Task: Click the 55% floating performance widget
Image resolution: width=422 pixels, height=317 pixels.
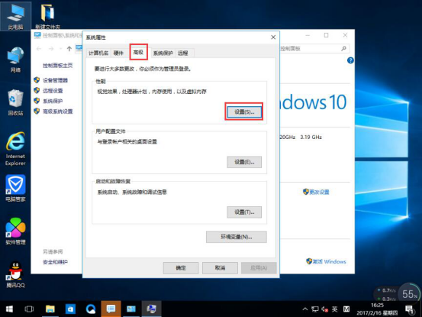Action: [409, 294]
